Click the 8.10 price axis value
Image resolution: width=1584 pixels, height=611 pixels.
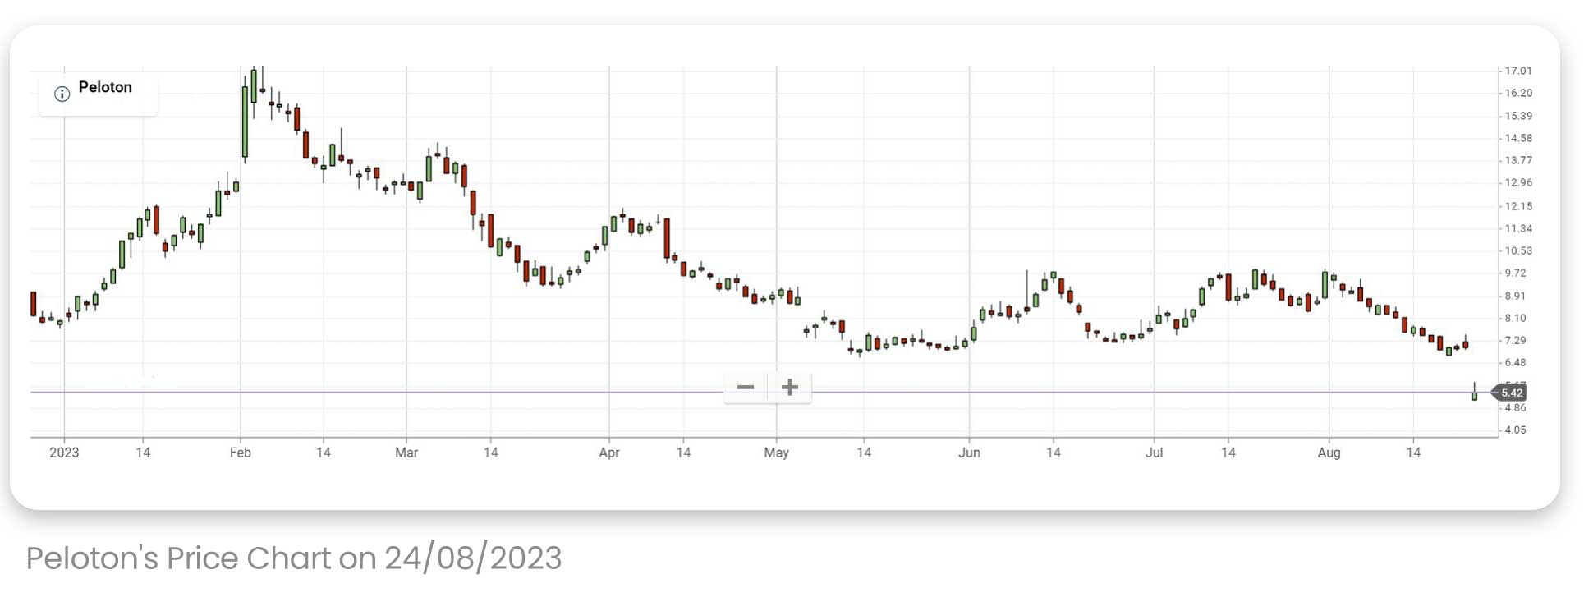1516,318
